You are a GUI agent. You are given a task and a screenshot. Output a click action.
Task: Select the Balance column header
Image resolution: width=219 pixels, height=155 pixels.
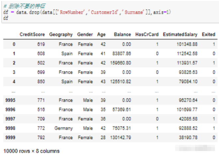pyautogui.click(x=122, y=35)
